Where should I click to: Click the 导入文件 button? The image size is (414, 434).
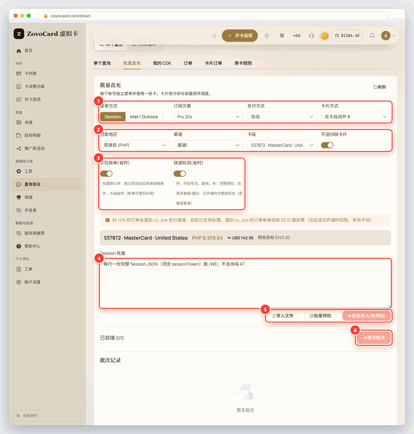click(283, 316)
